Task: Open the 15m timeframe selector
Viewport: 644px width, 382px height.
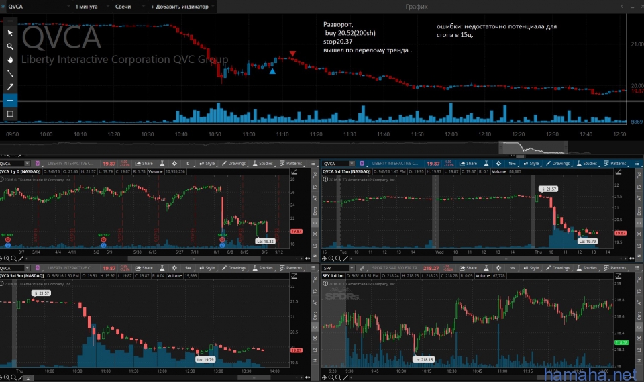Action: [512, 164]
